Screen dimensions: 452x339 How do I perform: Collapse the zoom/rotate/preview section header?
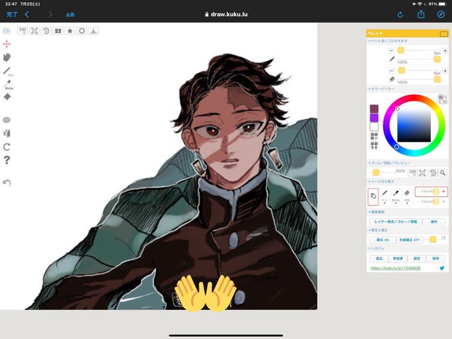(x=389, y=163)
